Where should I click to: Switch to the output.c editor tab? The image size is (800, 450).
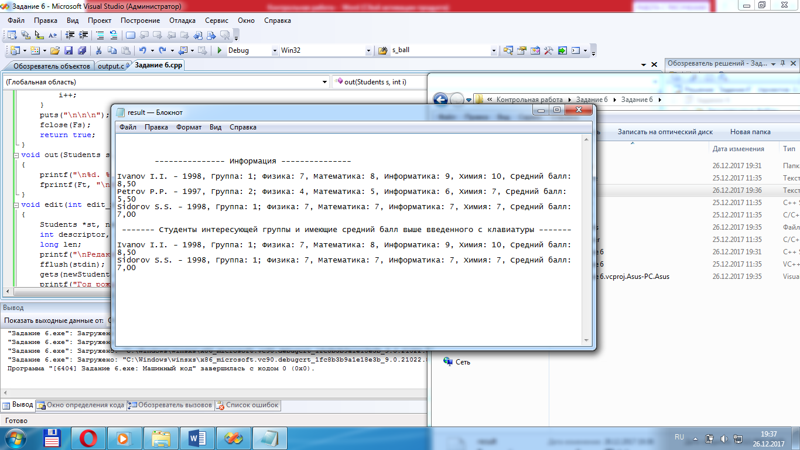[111, 66]
